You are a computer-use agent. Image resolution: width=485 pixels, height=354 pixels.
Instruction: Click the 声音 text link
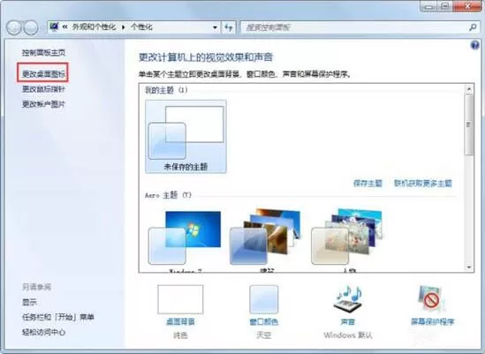tap(348, 322)
